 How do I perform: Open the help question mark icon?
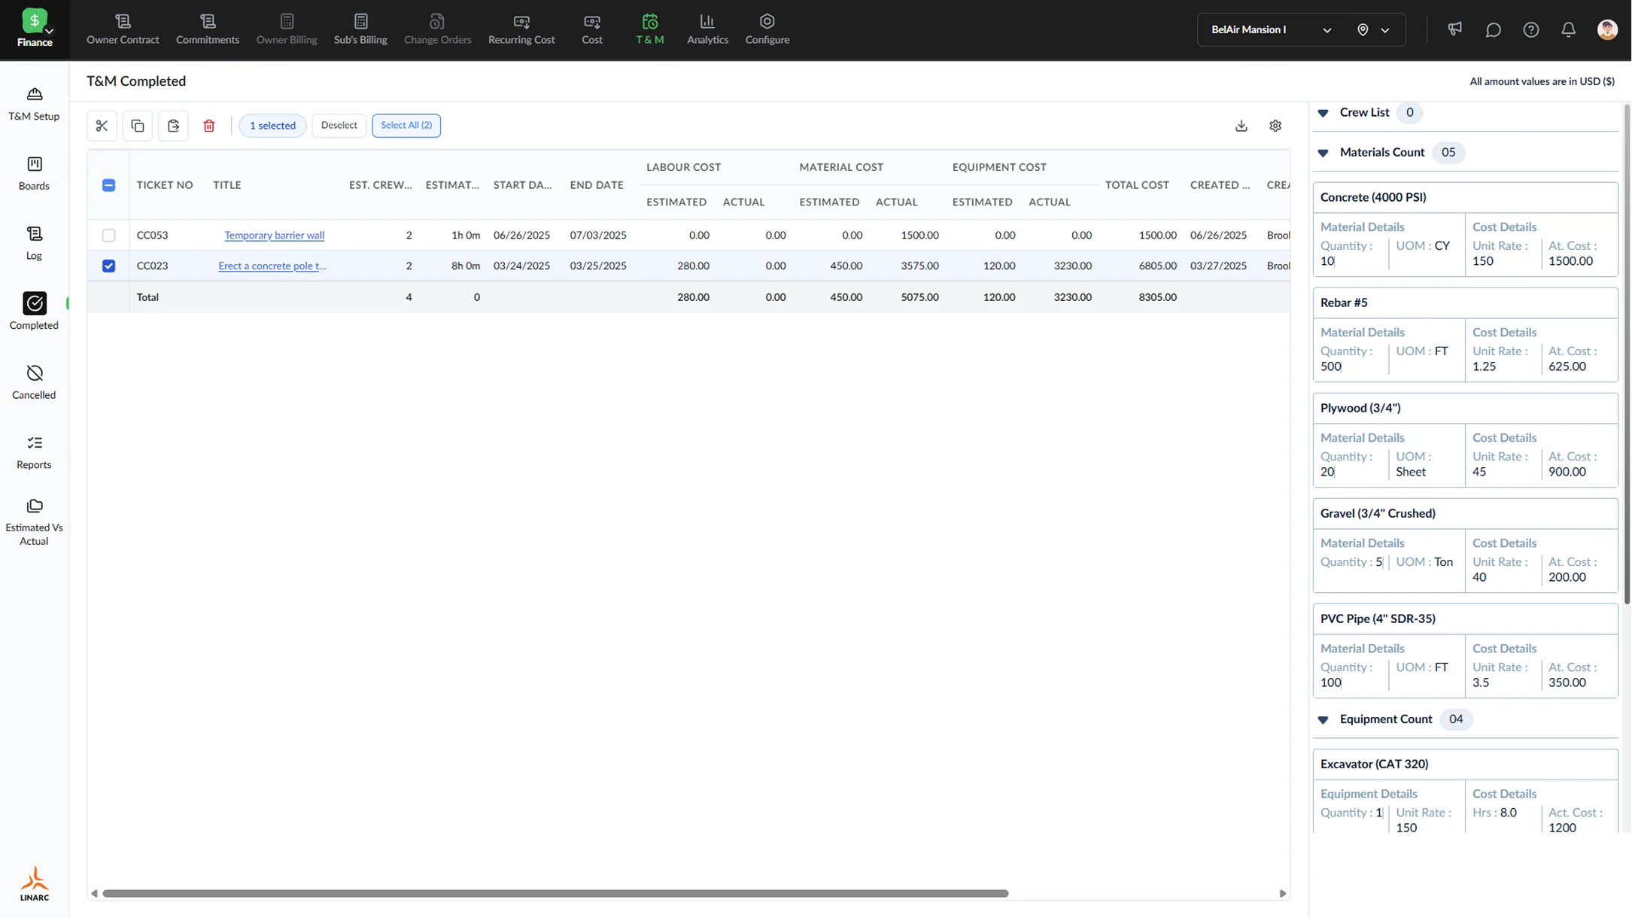click(1530, 30)
